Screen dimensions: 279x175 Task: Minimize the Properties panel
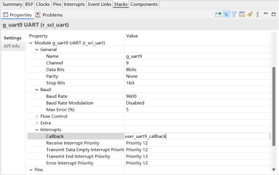[265, 13]
